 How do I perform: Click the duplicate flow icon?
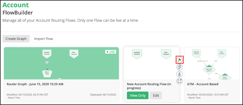click(180, 67)
